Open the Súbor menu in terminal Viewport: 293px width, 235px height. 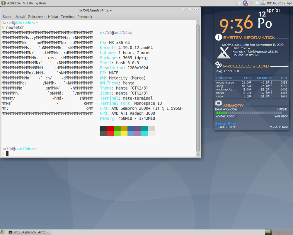pos(7,17)
